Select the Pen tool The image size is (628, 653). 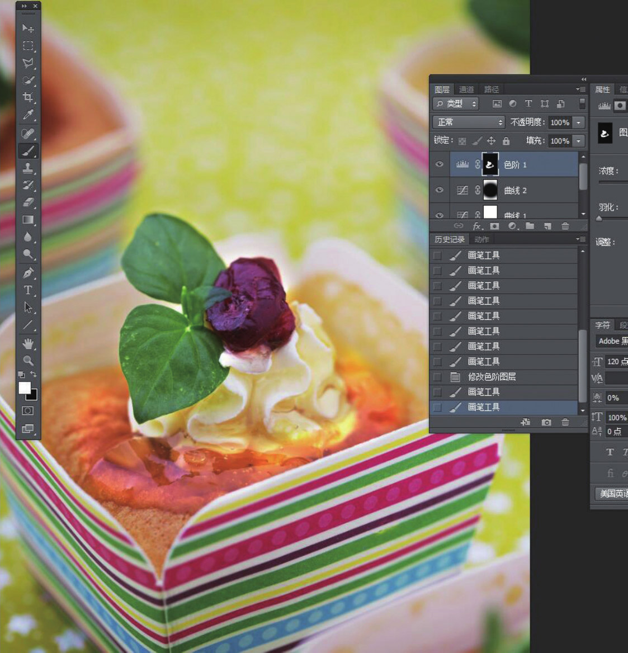coord(28,273)
